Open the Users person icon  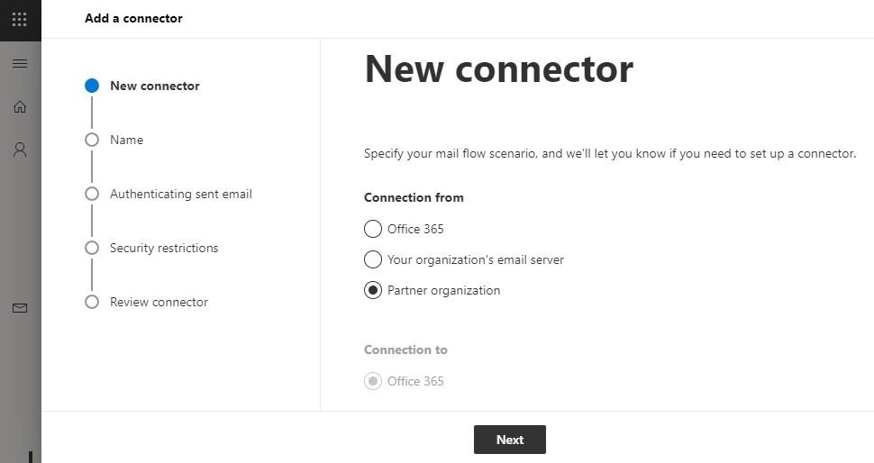click(20, 150)
